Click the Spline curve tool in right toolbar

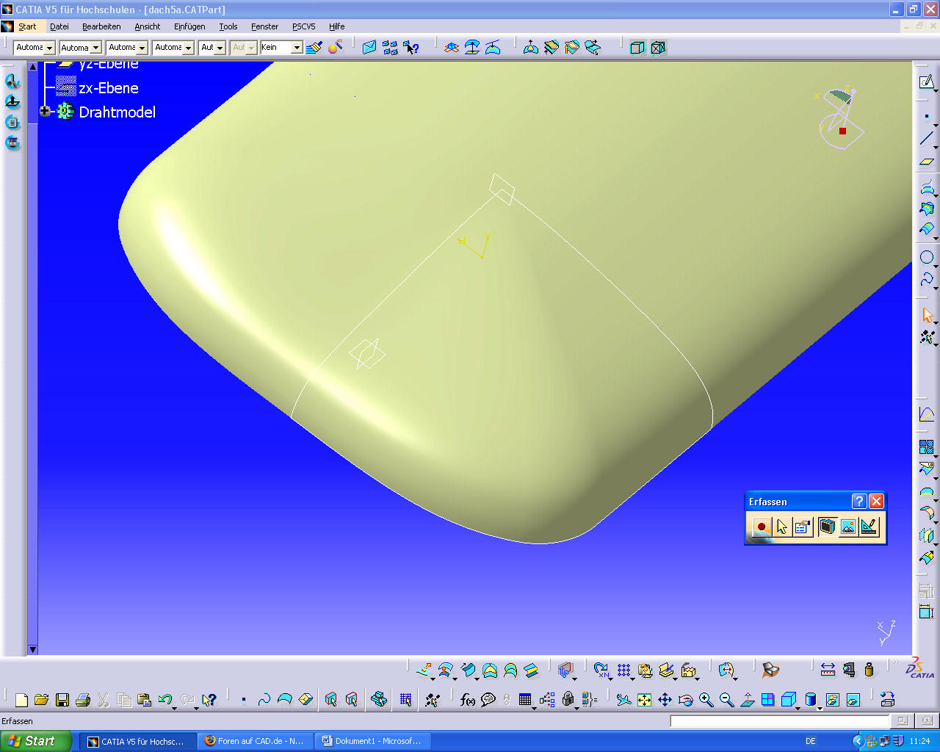(x=927, y=280)
